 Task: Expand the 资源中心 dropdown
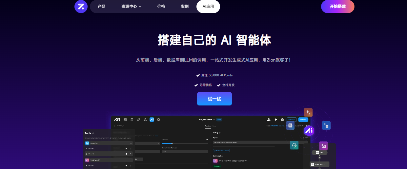coord(131,7)
